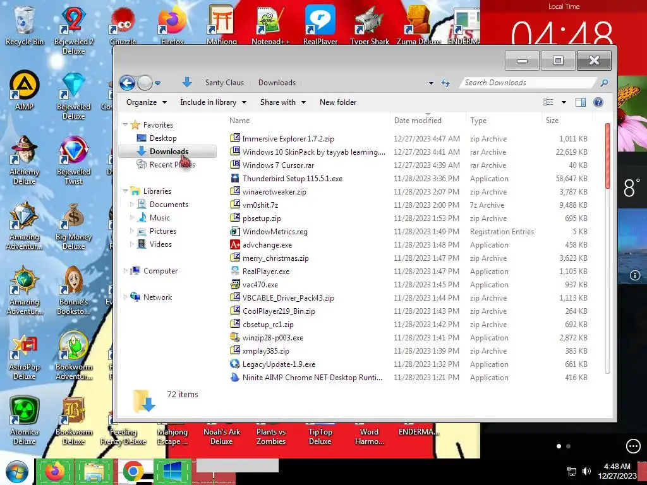Collapse the Favorites tree group

126,124
